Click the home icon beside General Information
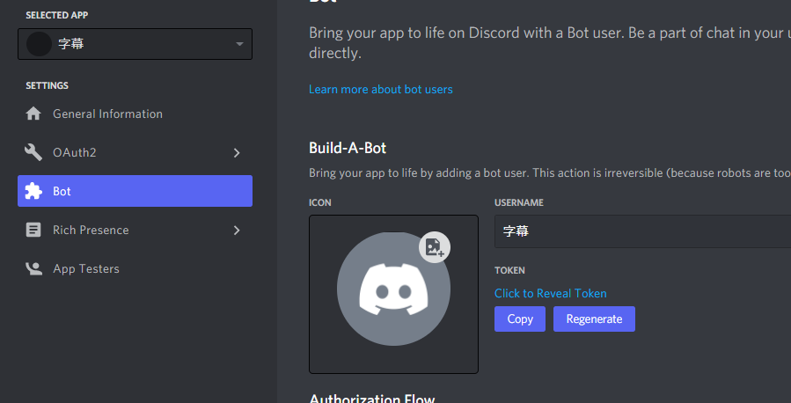The width and height of the screenshot is (791, 403). tap(33, 114)
